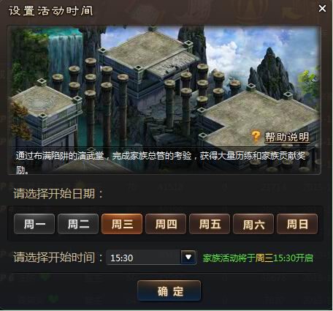Click the 请选择开始日期 label
Image resolution: width=333 pixels, height=311 pixels.
(58, 194)
